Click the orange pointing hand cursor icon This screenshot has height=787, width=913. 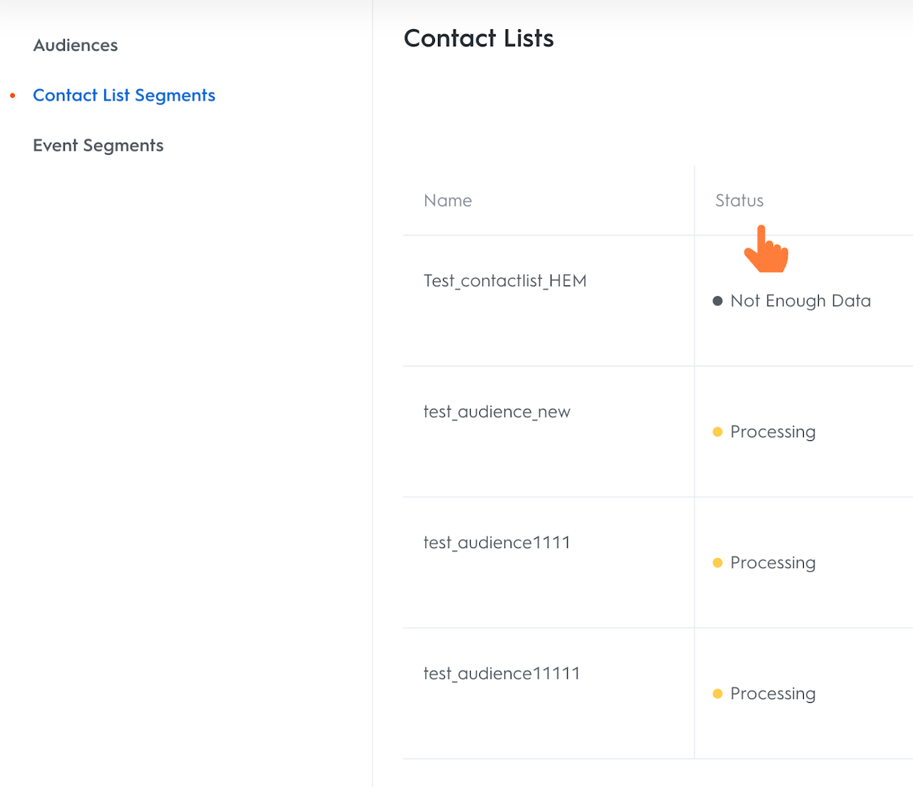766,251
